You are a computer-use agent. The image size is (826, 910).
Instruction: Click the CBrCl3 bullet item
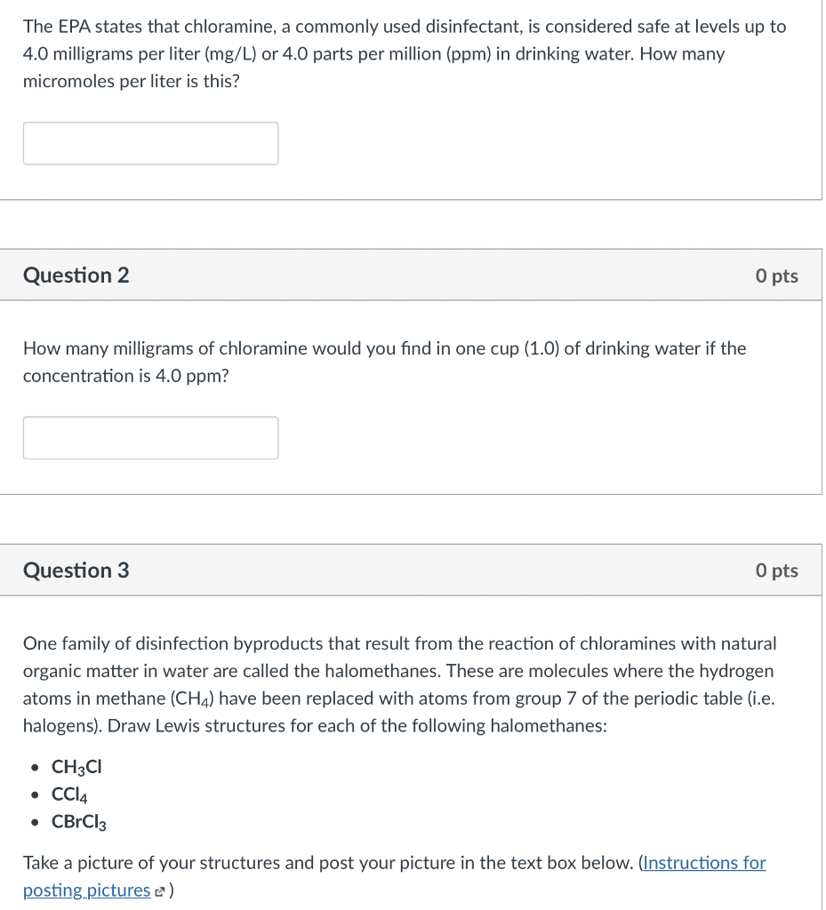point(78,821)
